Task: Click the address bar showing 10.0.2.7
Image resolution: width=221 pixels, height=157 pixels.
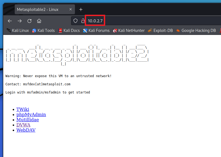Action: pyautogui.click(x=146, y=21)
